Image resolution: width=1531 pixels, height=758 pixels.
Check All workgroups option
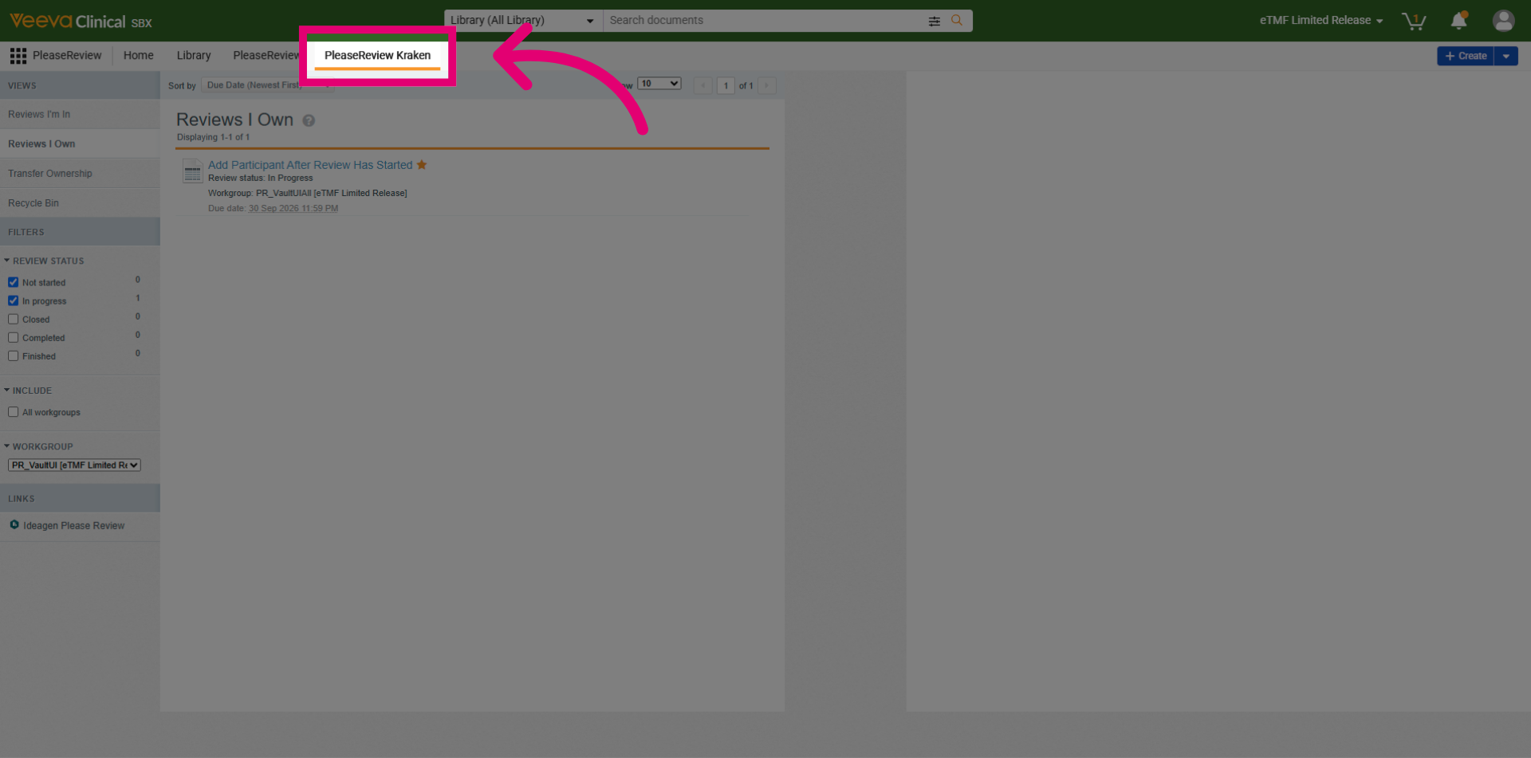pos(14,412)
